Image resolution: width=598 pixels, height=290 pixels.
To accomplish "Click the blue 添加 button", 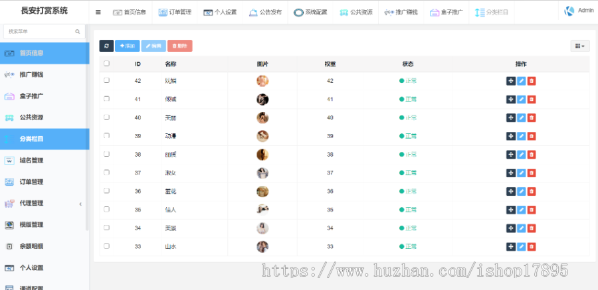I will click(127, 46).
